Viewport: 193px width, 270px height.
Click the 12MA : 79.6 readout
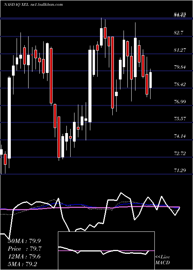(x=24, y=256)
